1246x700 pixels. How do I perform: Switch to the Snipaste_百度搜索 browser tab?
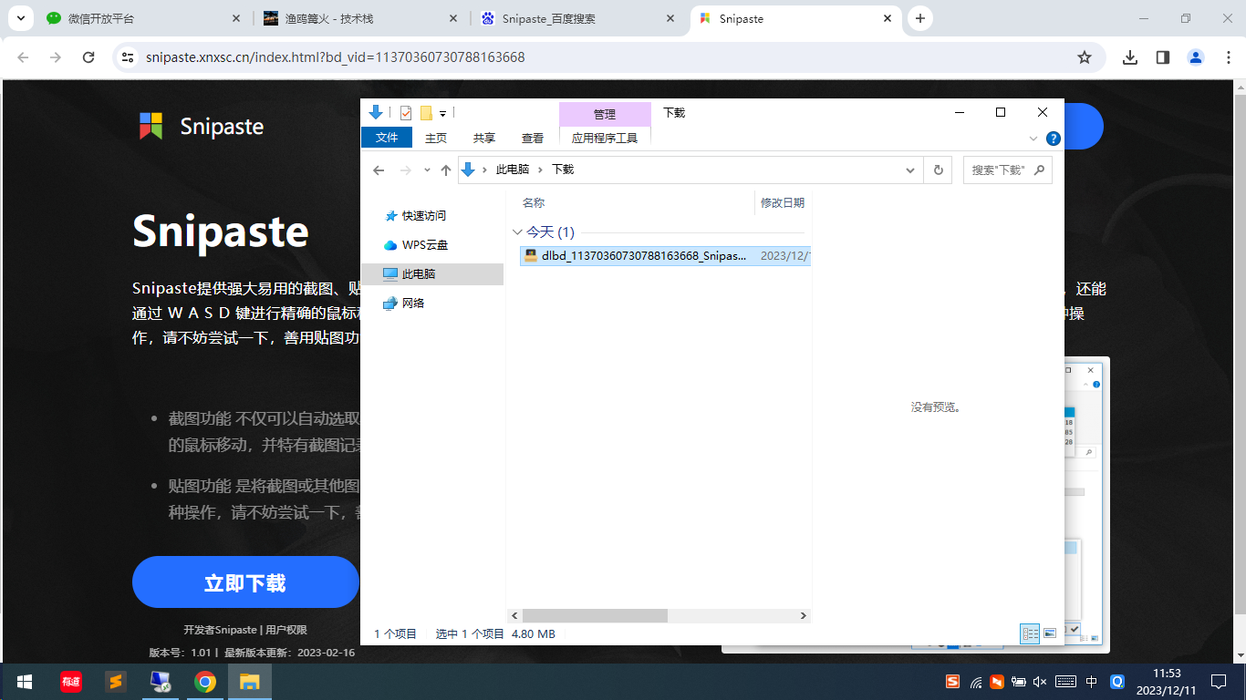579,18
